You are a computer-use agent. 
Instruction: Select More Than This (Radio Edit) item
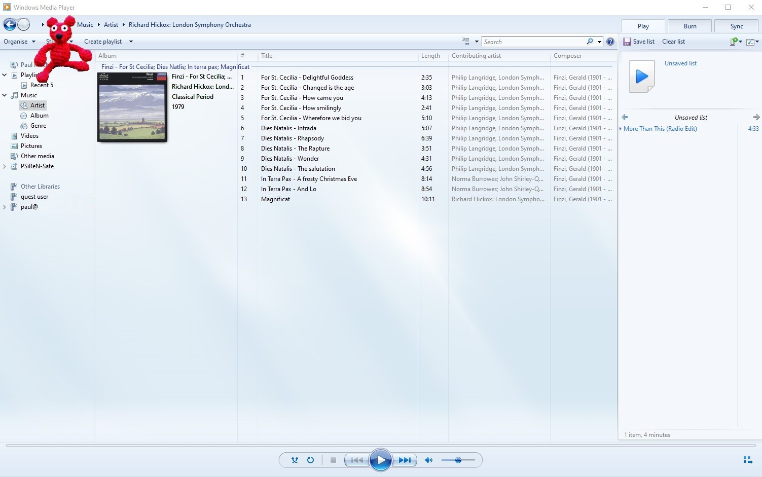pos(660,129)
